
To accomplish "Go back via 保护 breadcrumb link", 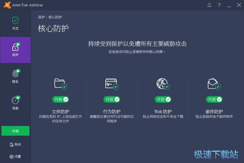I will (41, 17).
